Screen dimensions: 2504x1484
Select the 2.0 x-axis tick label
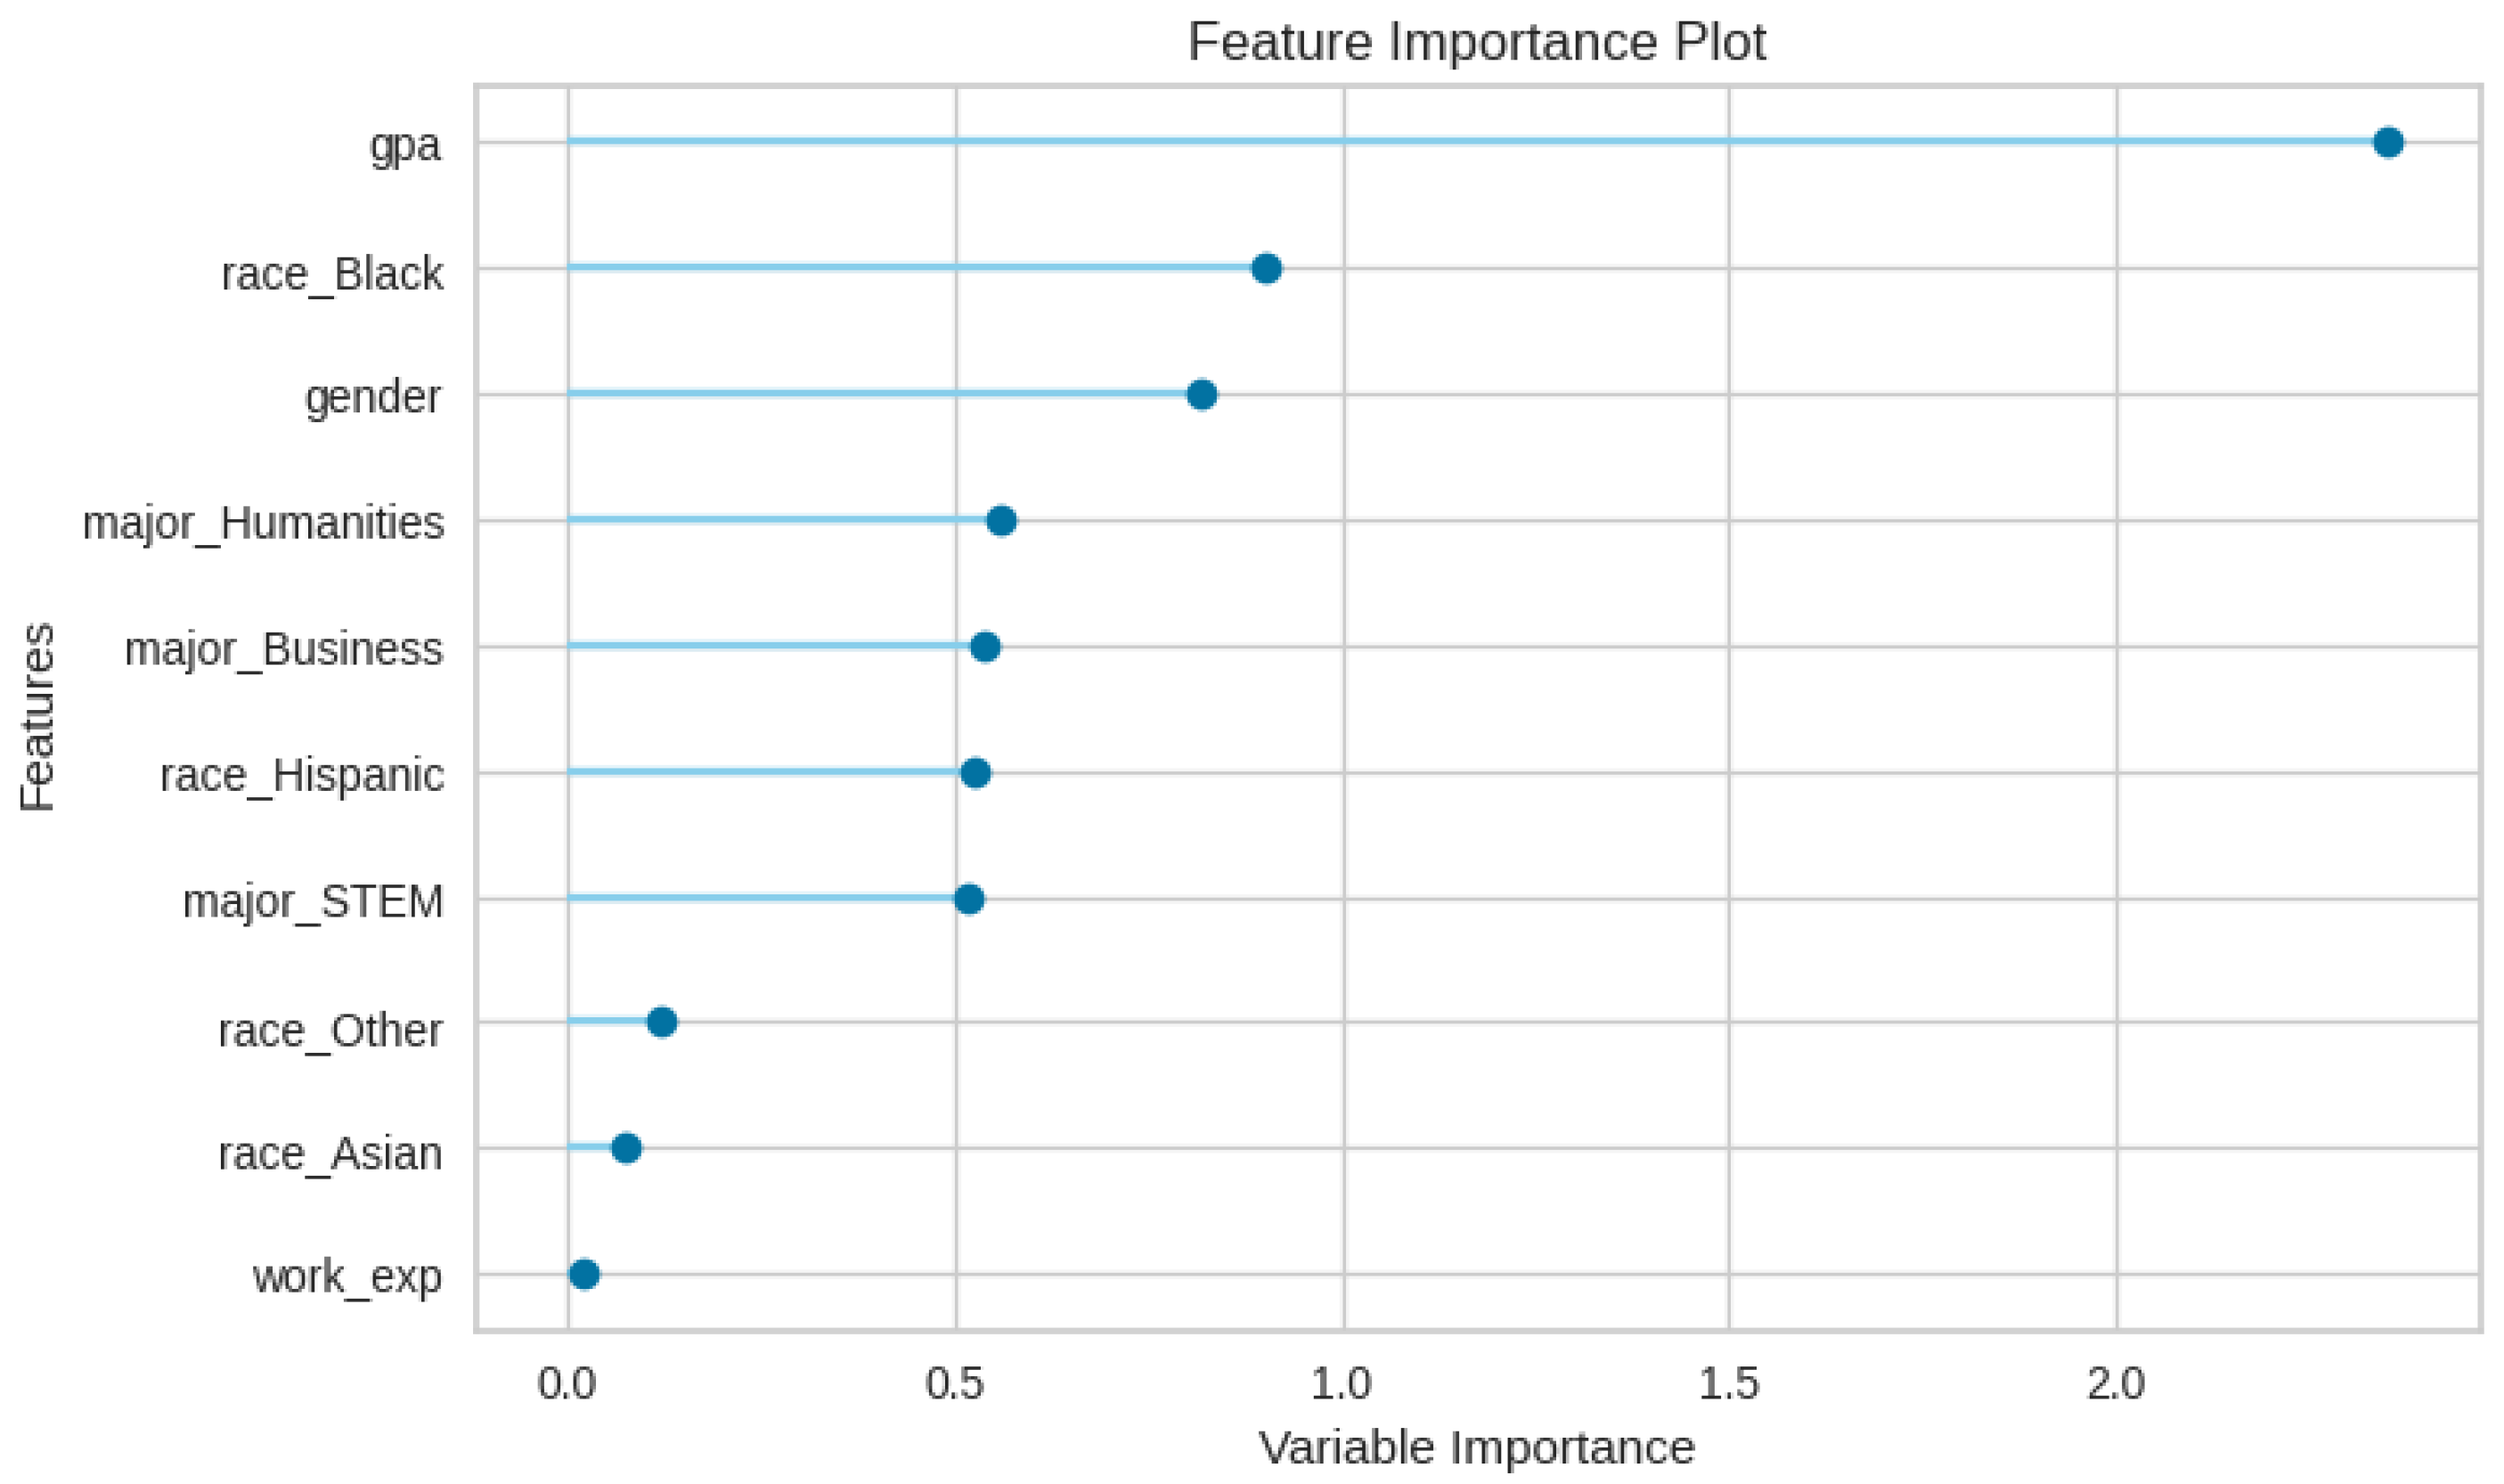pos(2115,1384)
